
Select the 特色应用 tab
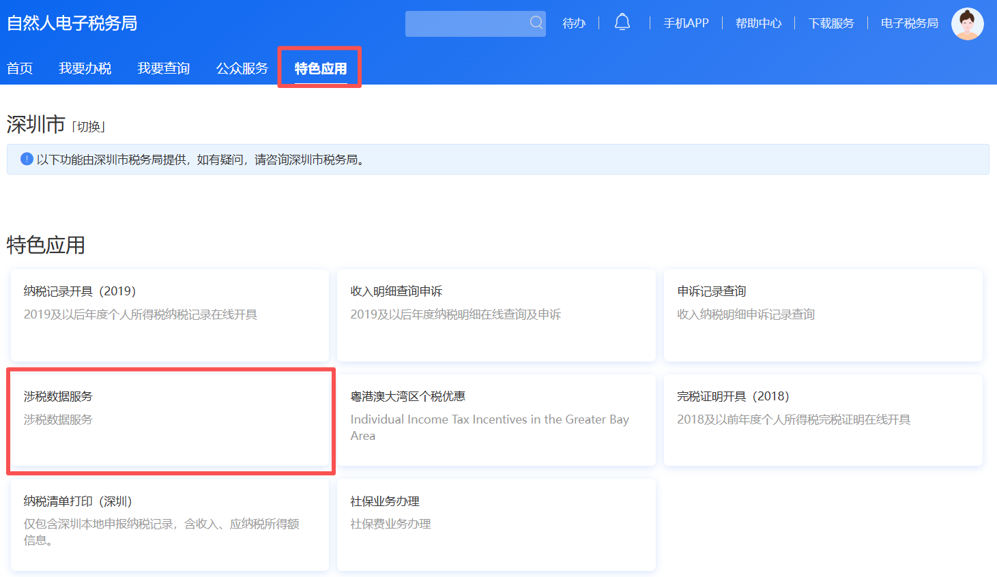[320, 68]
